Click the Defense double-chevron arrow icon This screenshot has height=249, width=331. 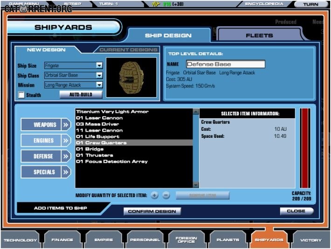pos(66,156)
